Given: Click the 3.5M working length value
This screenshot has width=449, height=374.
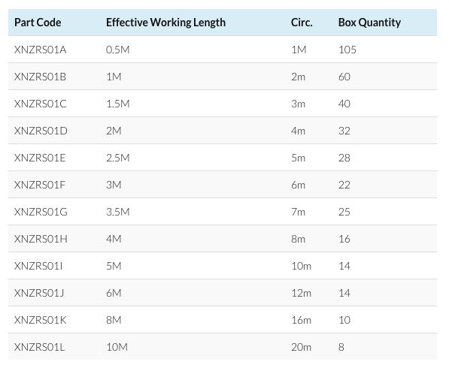Looking at the screenshot, I should click(118, 212).
